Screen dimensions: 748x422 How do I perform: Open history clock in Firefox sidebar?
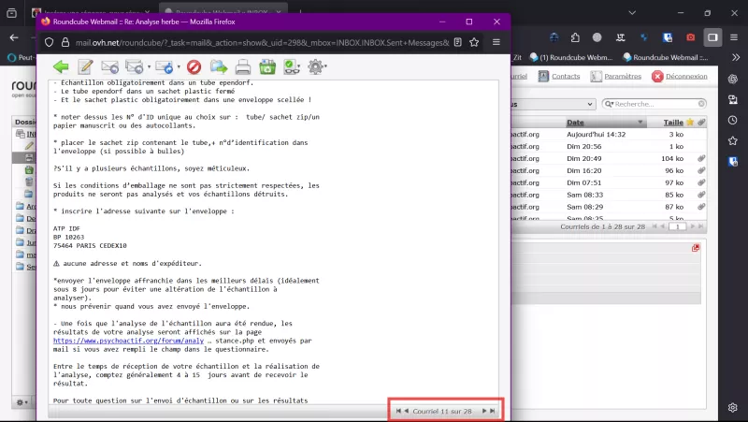(733, 120)
